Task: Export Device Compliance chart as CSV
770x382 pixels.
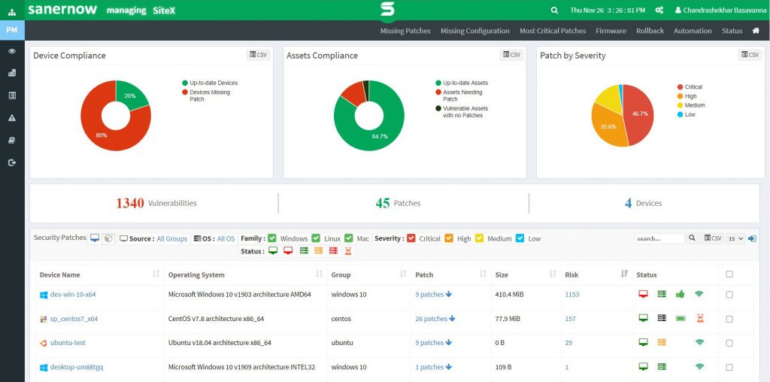Action: 259,55
